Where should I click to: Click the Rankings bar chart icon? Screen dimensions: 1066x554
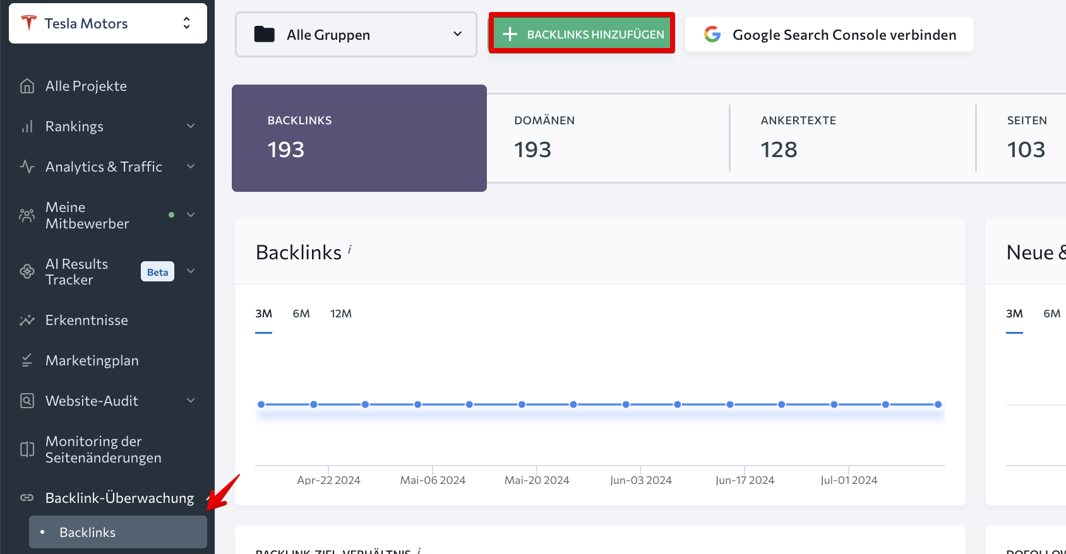click(27, 126)
